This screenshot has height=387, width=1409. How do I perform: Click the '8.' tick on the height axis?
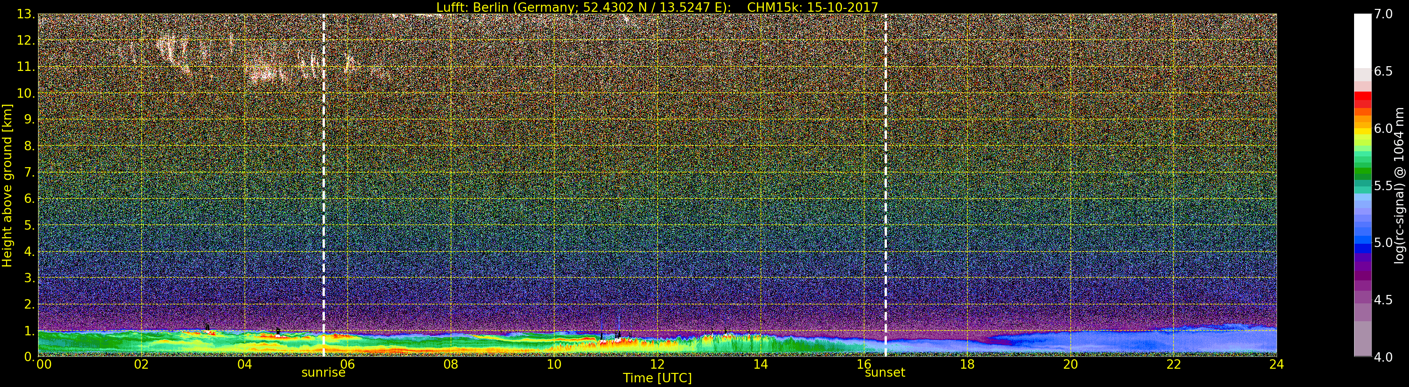click(x=30, y=146)
